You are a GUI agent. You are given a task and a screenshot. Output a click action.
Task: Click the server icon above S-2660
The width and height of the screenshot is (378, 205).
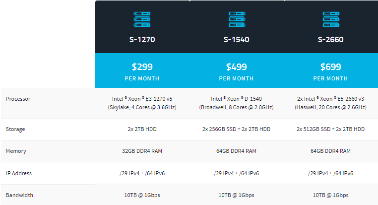point(330,19)
